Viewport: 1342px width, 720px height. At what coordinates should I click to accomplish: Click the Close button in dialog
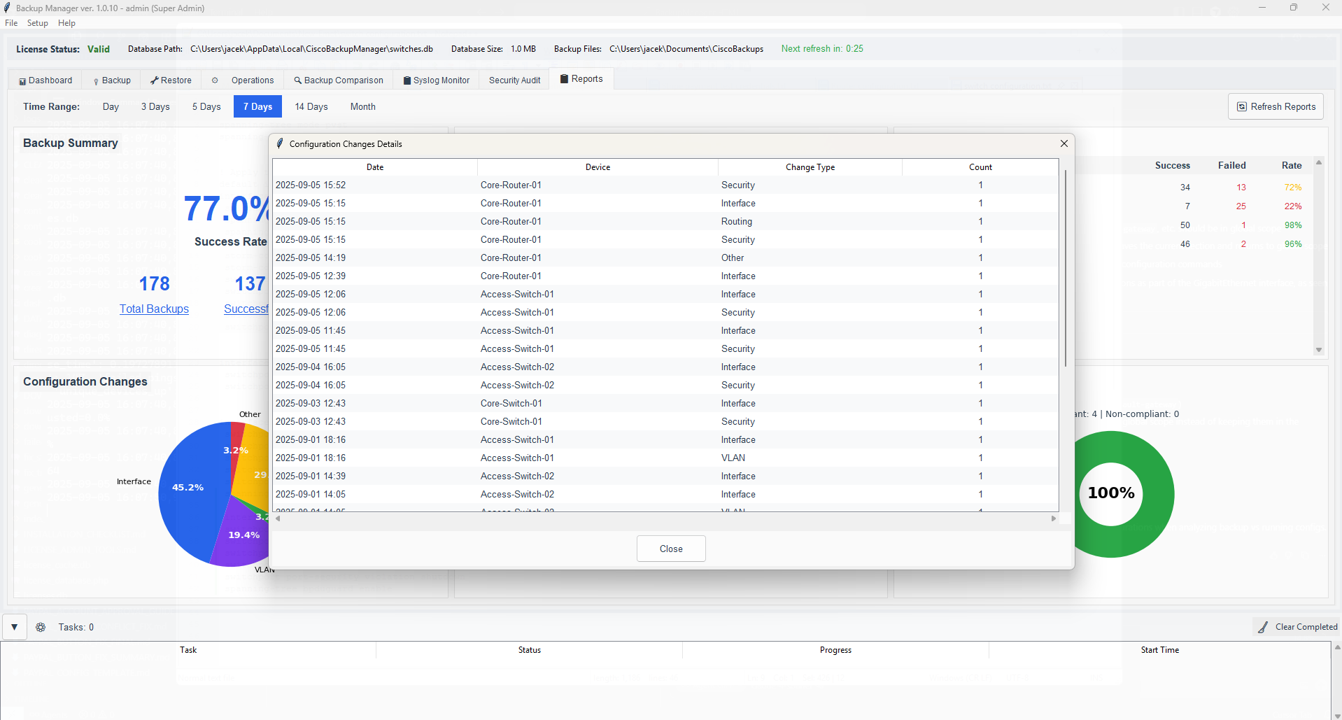(x=671, y=549)
